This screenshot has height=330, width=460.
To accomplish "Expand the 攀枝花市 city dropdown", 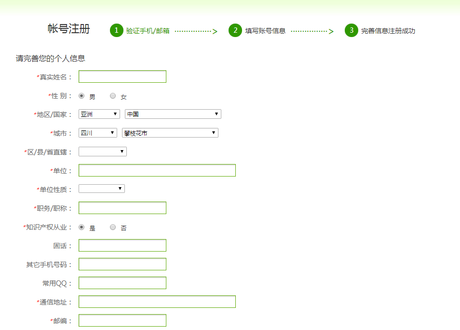I will click(170, 133).
